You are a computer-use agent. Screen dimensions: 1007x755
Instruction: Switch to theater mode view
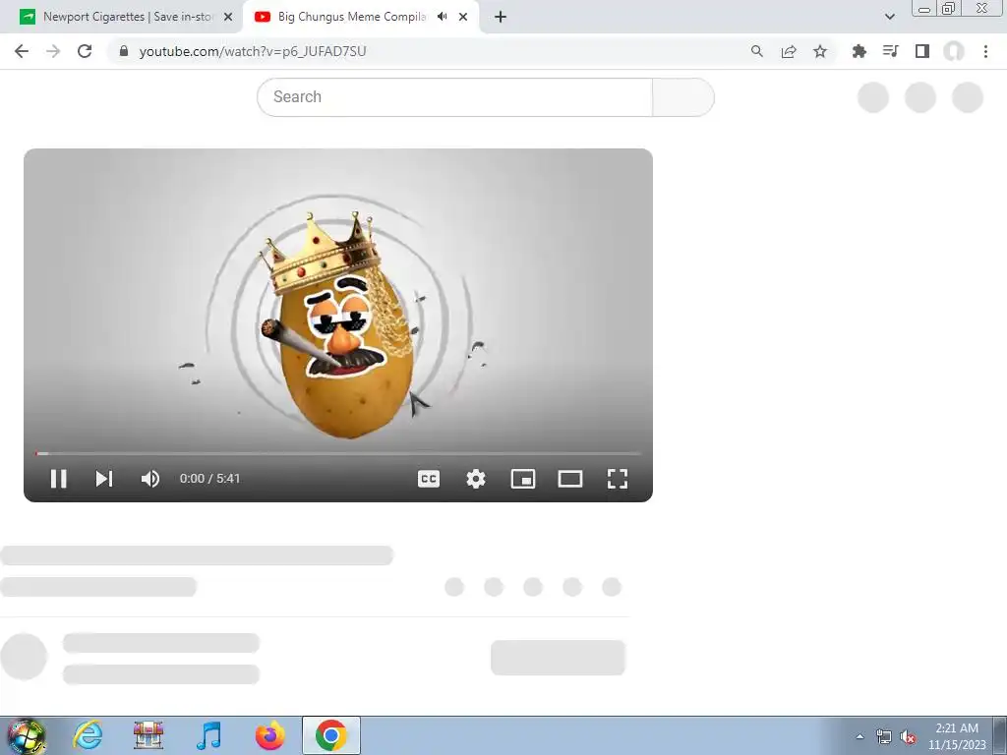(x=570, y=479)
